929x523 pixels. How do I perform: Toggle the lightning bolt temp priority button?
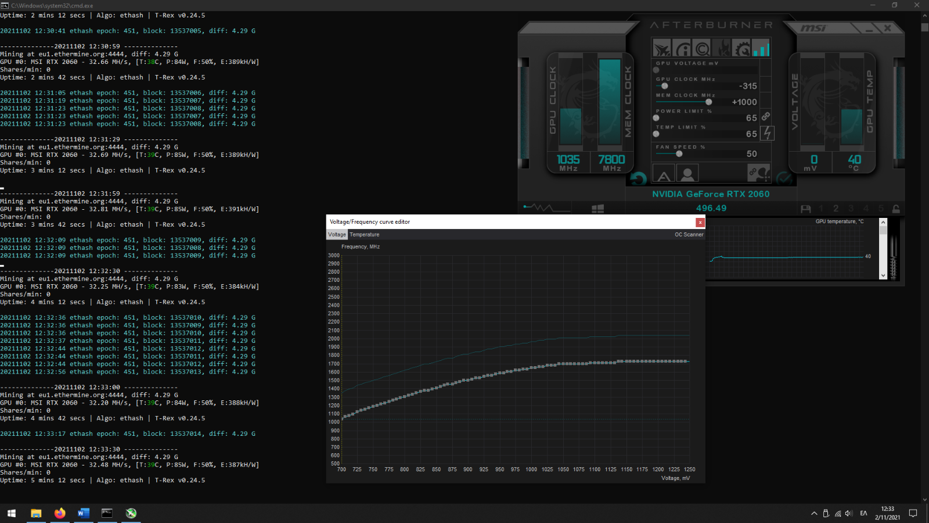coord(767,133)
